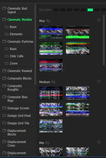
Task: Click the preset panel vertical scrollbar
Action: tap(104, 40)
